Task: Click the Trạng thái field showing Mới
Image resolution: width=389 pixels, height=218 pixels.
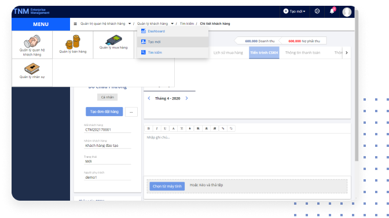Action: pos(108,161)
